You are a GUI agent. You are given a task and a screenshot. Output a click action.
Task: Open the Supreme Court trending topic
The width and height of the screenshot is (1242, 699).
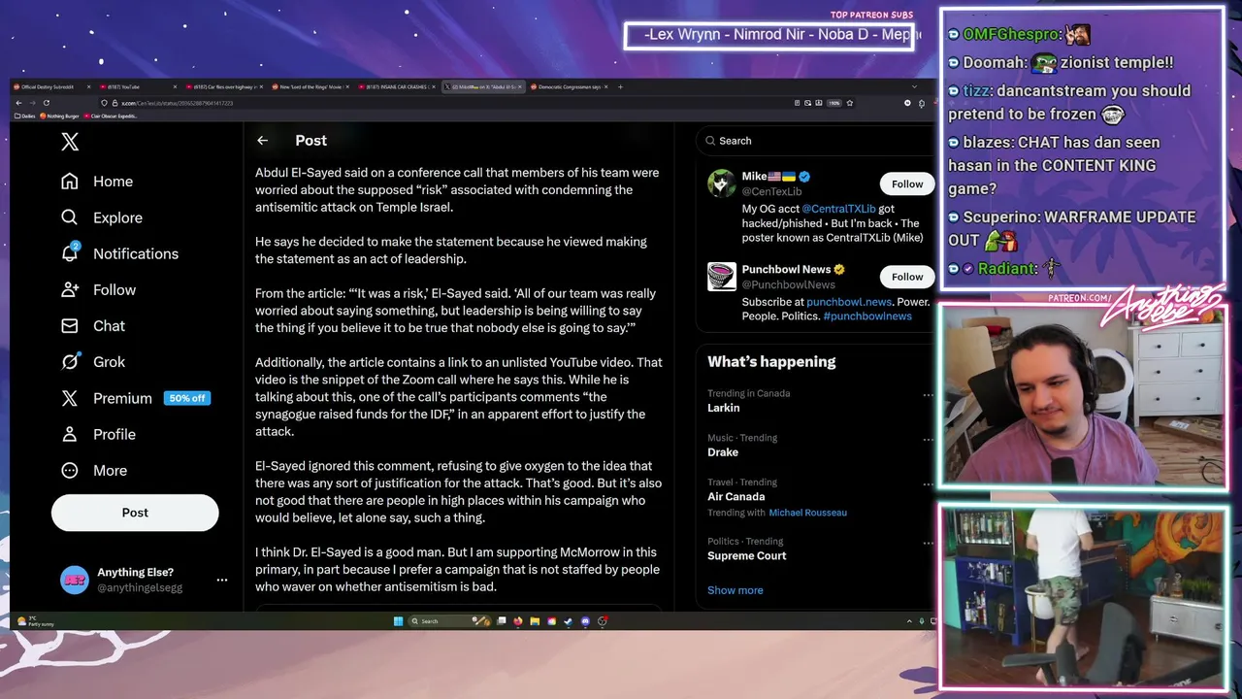(x=747, y=556)
